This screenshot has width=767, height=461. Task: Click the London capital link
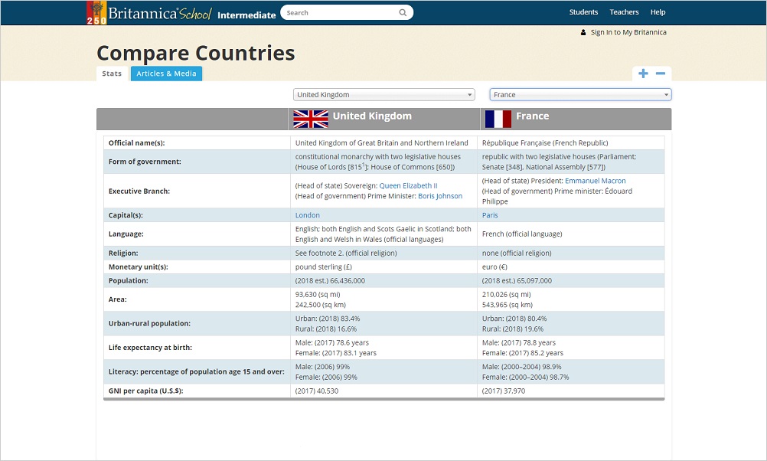pos(308,215)
